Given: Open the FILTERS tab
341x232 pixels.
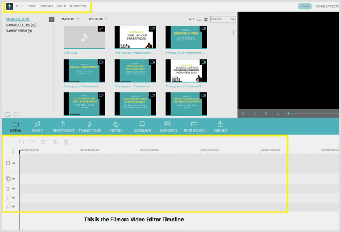Looking at the screenshot, I should click(x=116, y=127).
